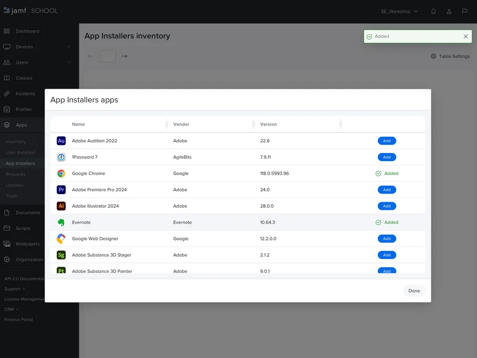
Task: Expand the CRM menu
Action: pyautogui.click(x=10, y=309)
